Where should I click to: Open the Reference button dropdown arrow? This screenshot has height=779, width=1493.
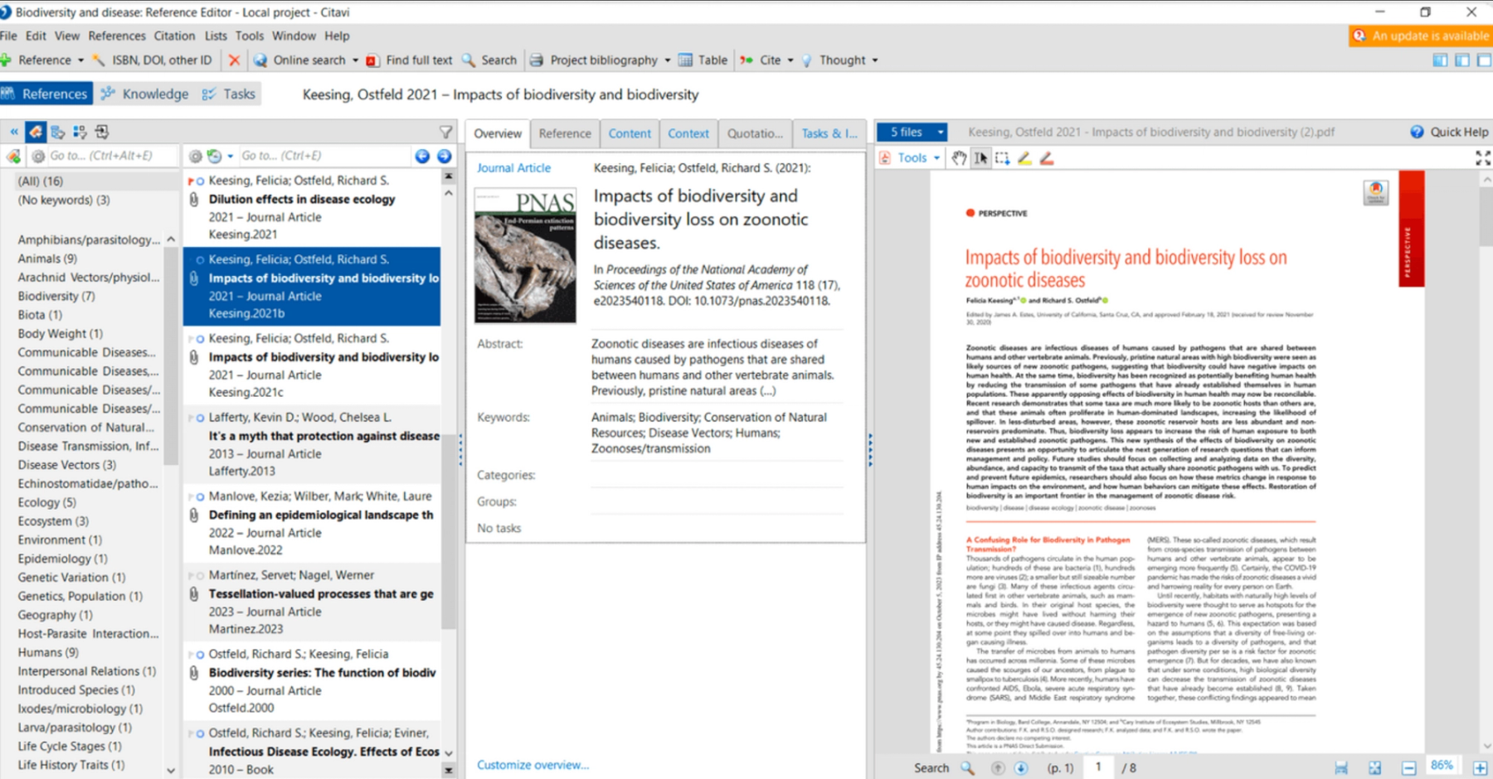[80, 60]
